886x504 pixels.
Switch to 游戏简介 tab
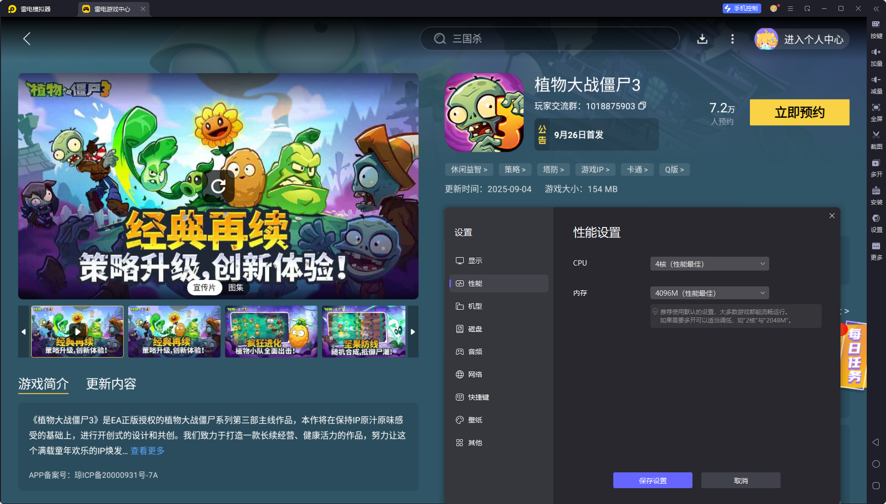click(44, 384)
